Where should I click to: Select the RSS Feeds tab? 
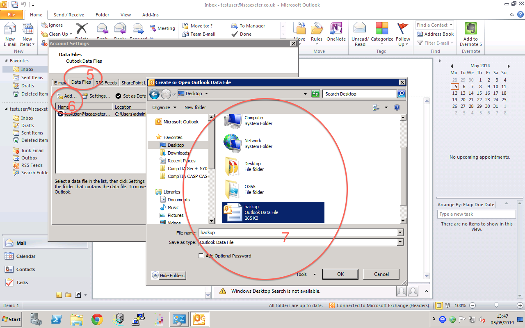point(106,83)
